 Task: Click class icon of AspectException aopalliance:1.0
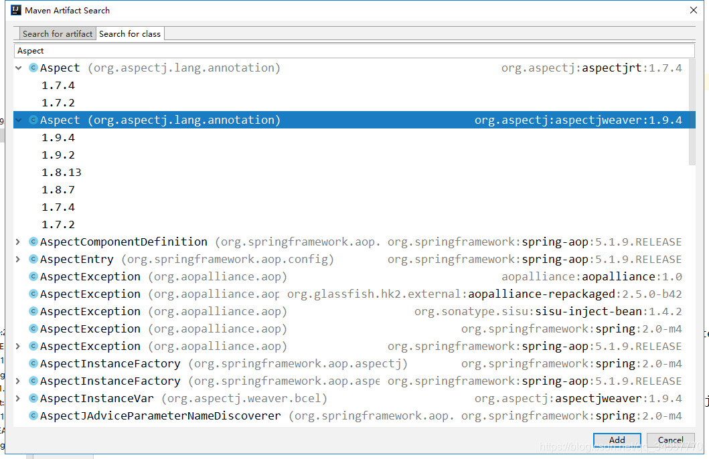coord(33,276)
